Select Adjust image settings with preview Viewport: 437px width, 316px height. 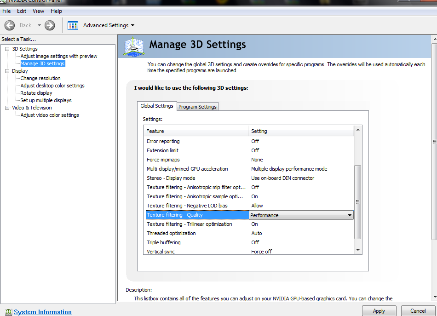pos(59,56)
